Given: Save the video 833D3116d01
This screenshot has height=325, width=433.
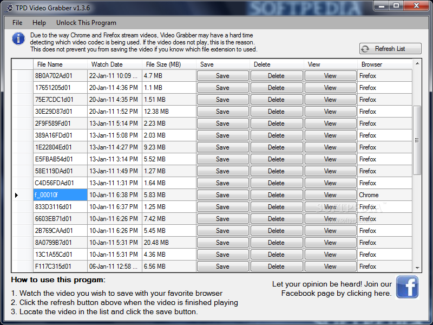Looking at the screenshot, I should (x=222, y=207).
